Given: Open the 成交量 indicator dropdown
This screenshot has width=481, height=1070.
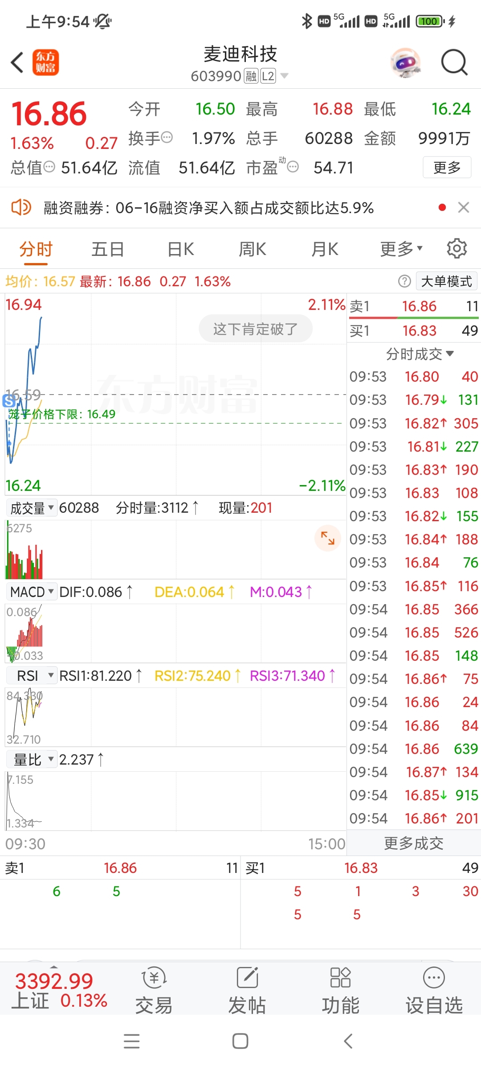Looking at the screenshot, I should pyautogui.click(x=32, y=508).
